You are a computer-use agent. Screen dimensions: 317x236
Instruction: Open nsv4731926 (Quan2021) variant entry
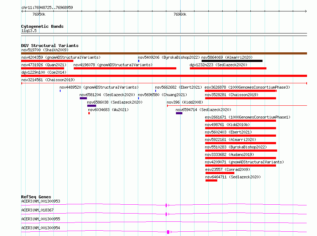[44, 65]
